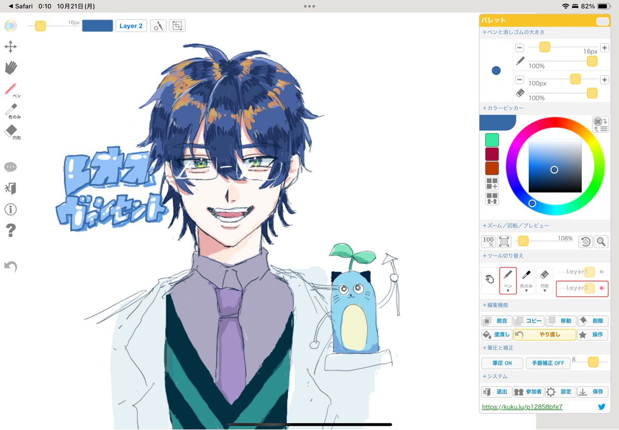
Task: Click the 設定 settings button
Action: pos(560,392)
